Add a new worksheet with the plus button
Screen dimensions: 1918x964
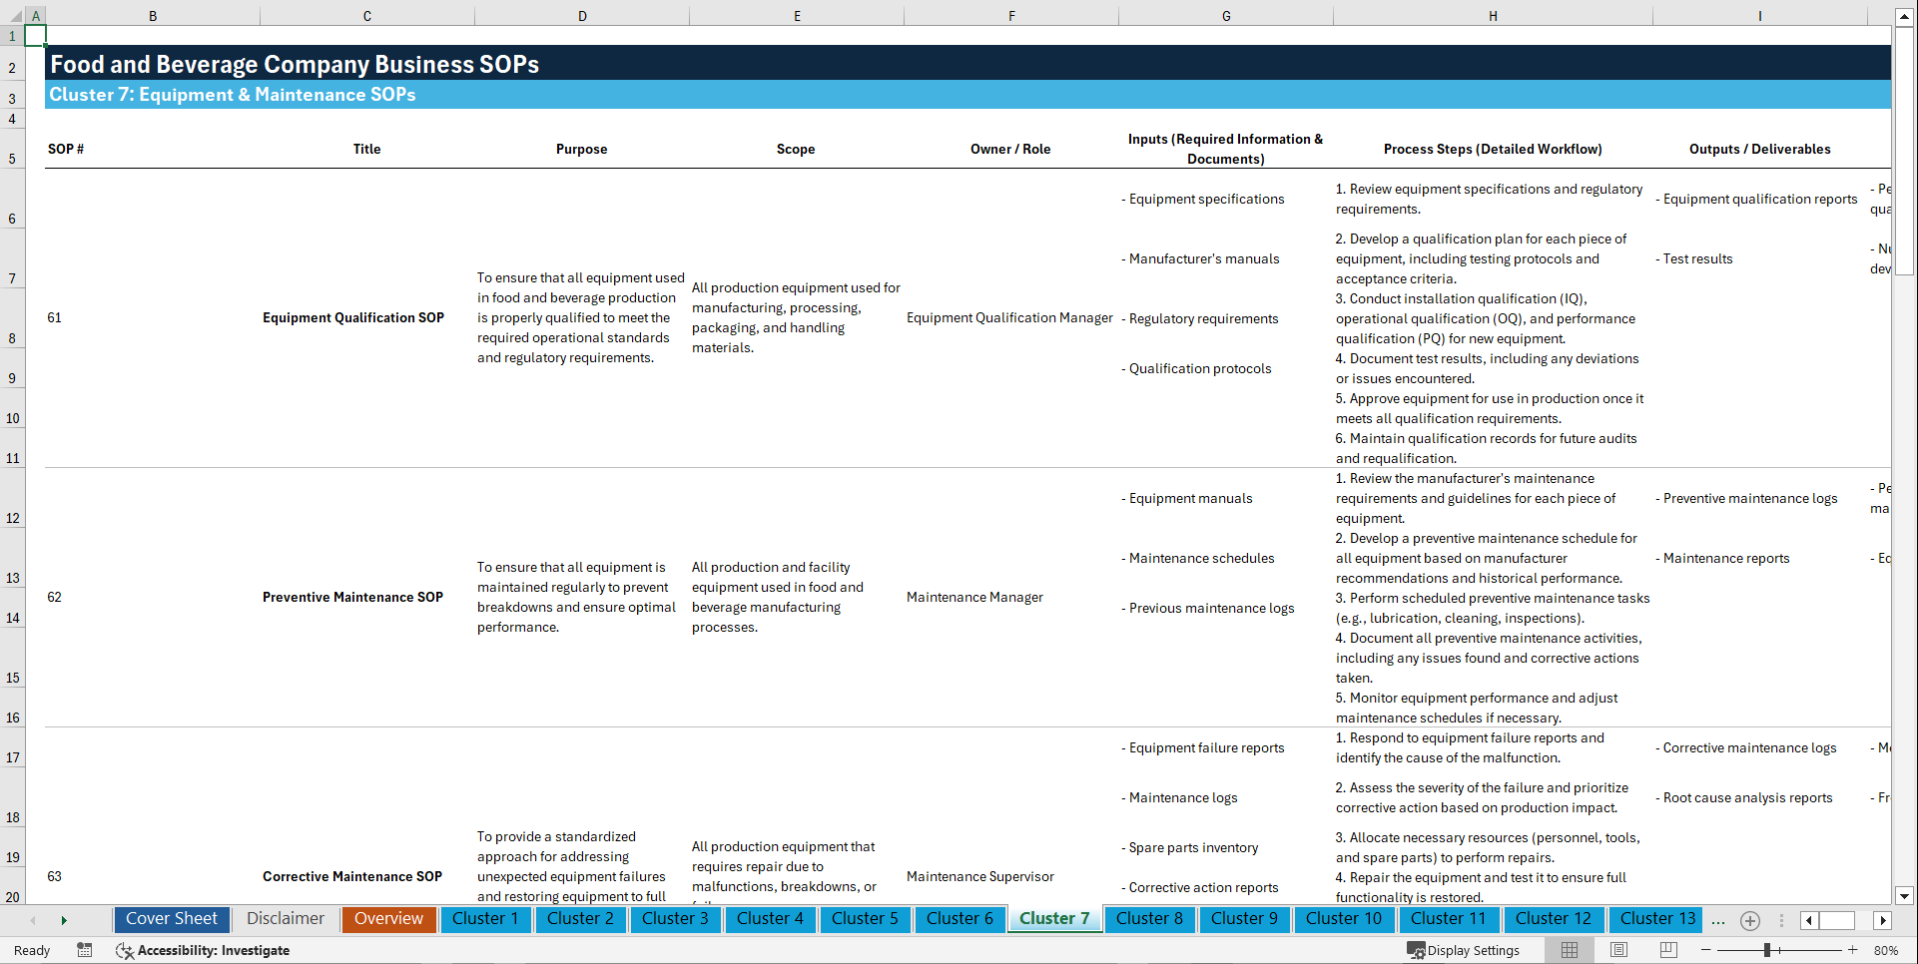point(1749,920)
